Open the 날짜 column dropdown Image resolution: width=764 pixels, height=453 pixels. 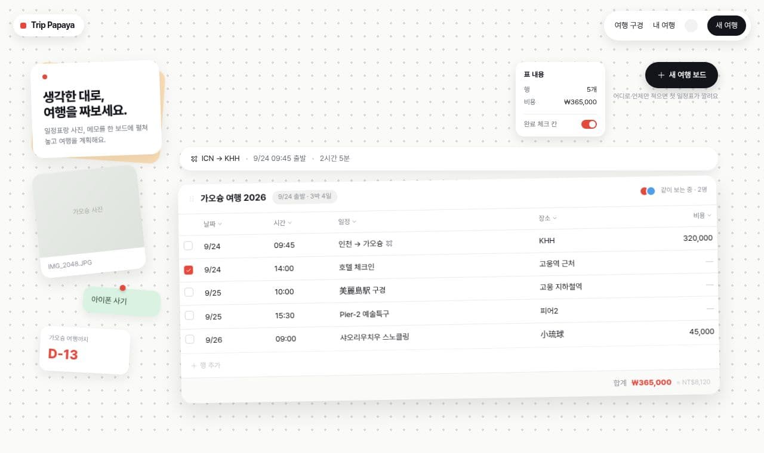(220, 224)
